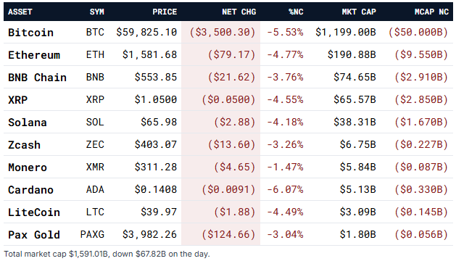The width and height of the screenshot is (456, 261).
Task: Select the Bitcoin asset name
Action: tap(31, 33)
